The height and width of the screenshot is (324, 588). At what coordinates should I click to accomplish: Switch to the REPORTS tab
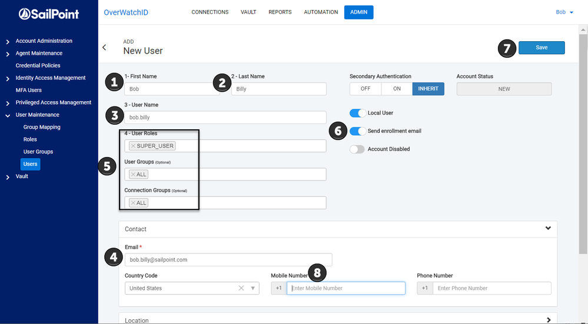280,12
